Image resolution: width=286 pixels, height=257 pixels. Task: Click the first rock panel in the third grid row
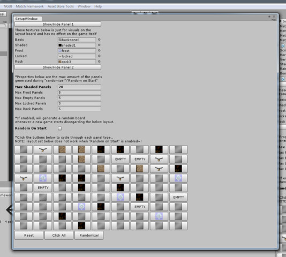click(101, 169)
